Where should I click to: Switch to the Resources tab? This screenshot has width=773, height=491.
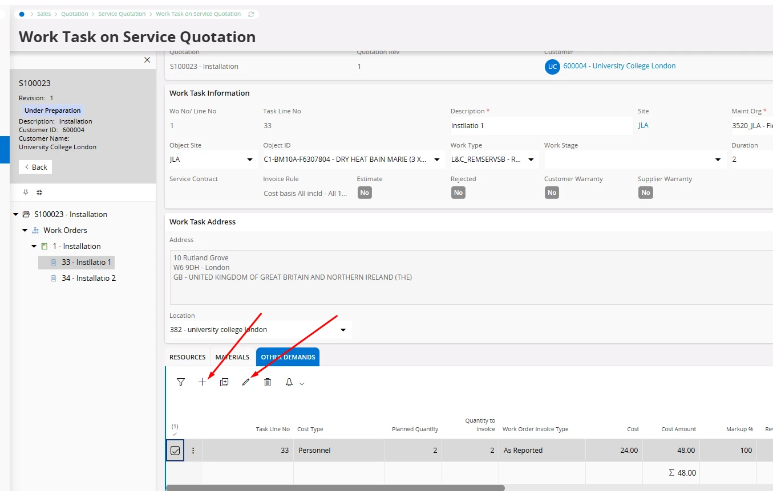click(188, 357)
